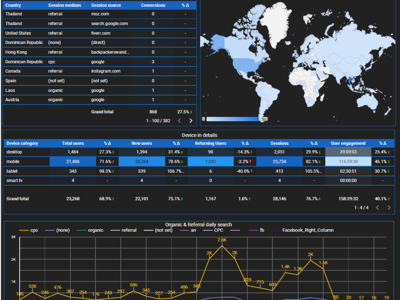Sort by Sessions column header
Screen dimensions: 400x300
pos(280,143)
